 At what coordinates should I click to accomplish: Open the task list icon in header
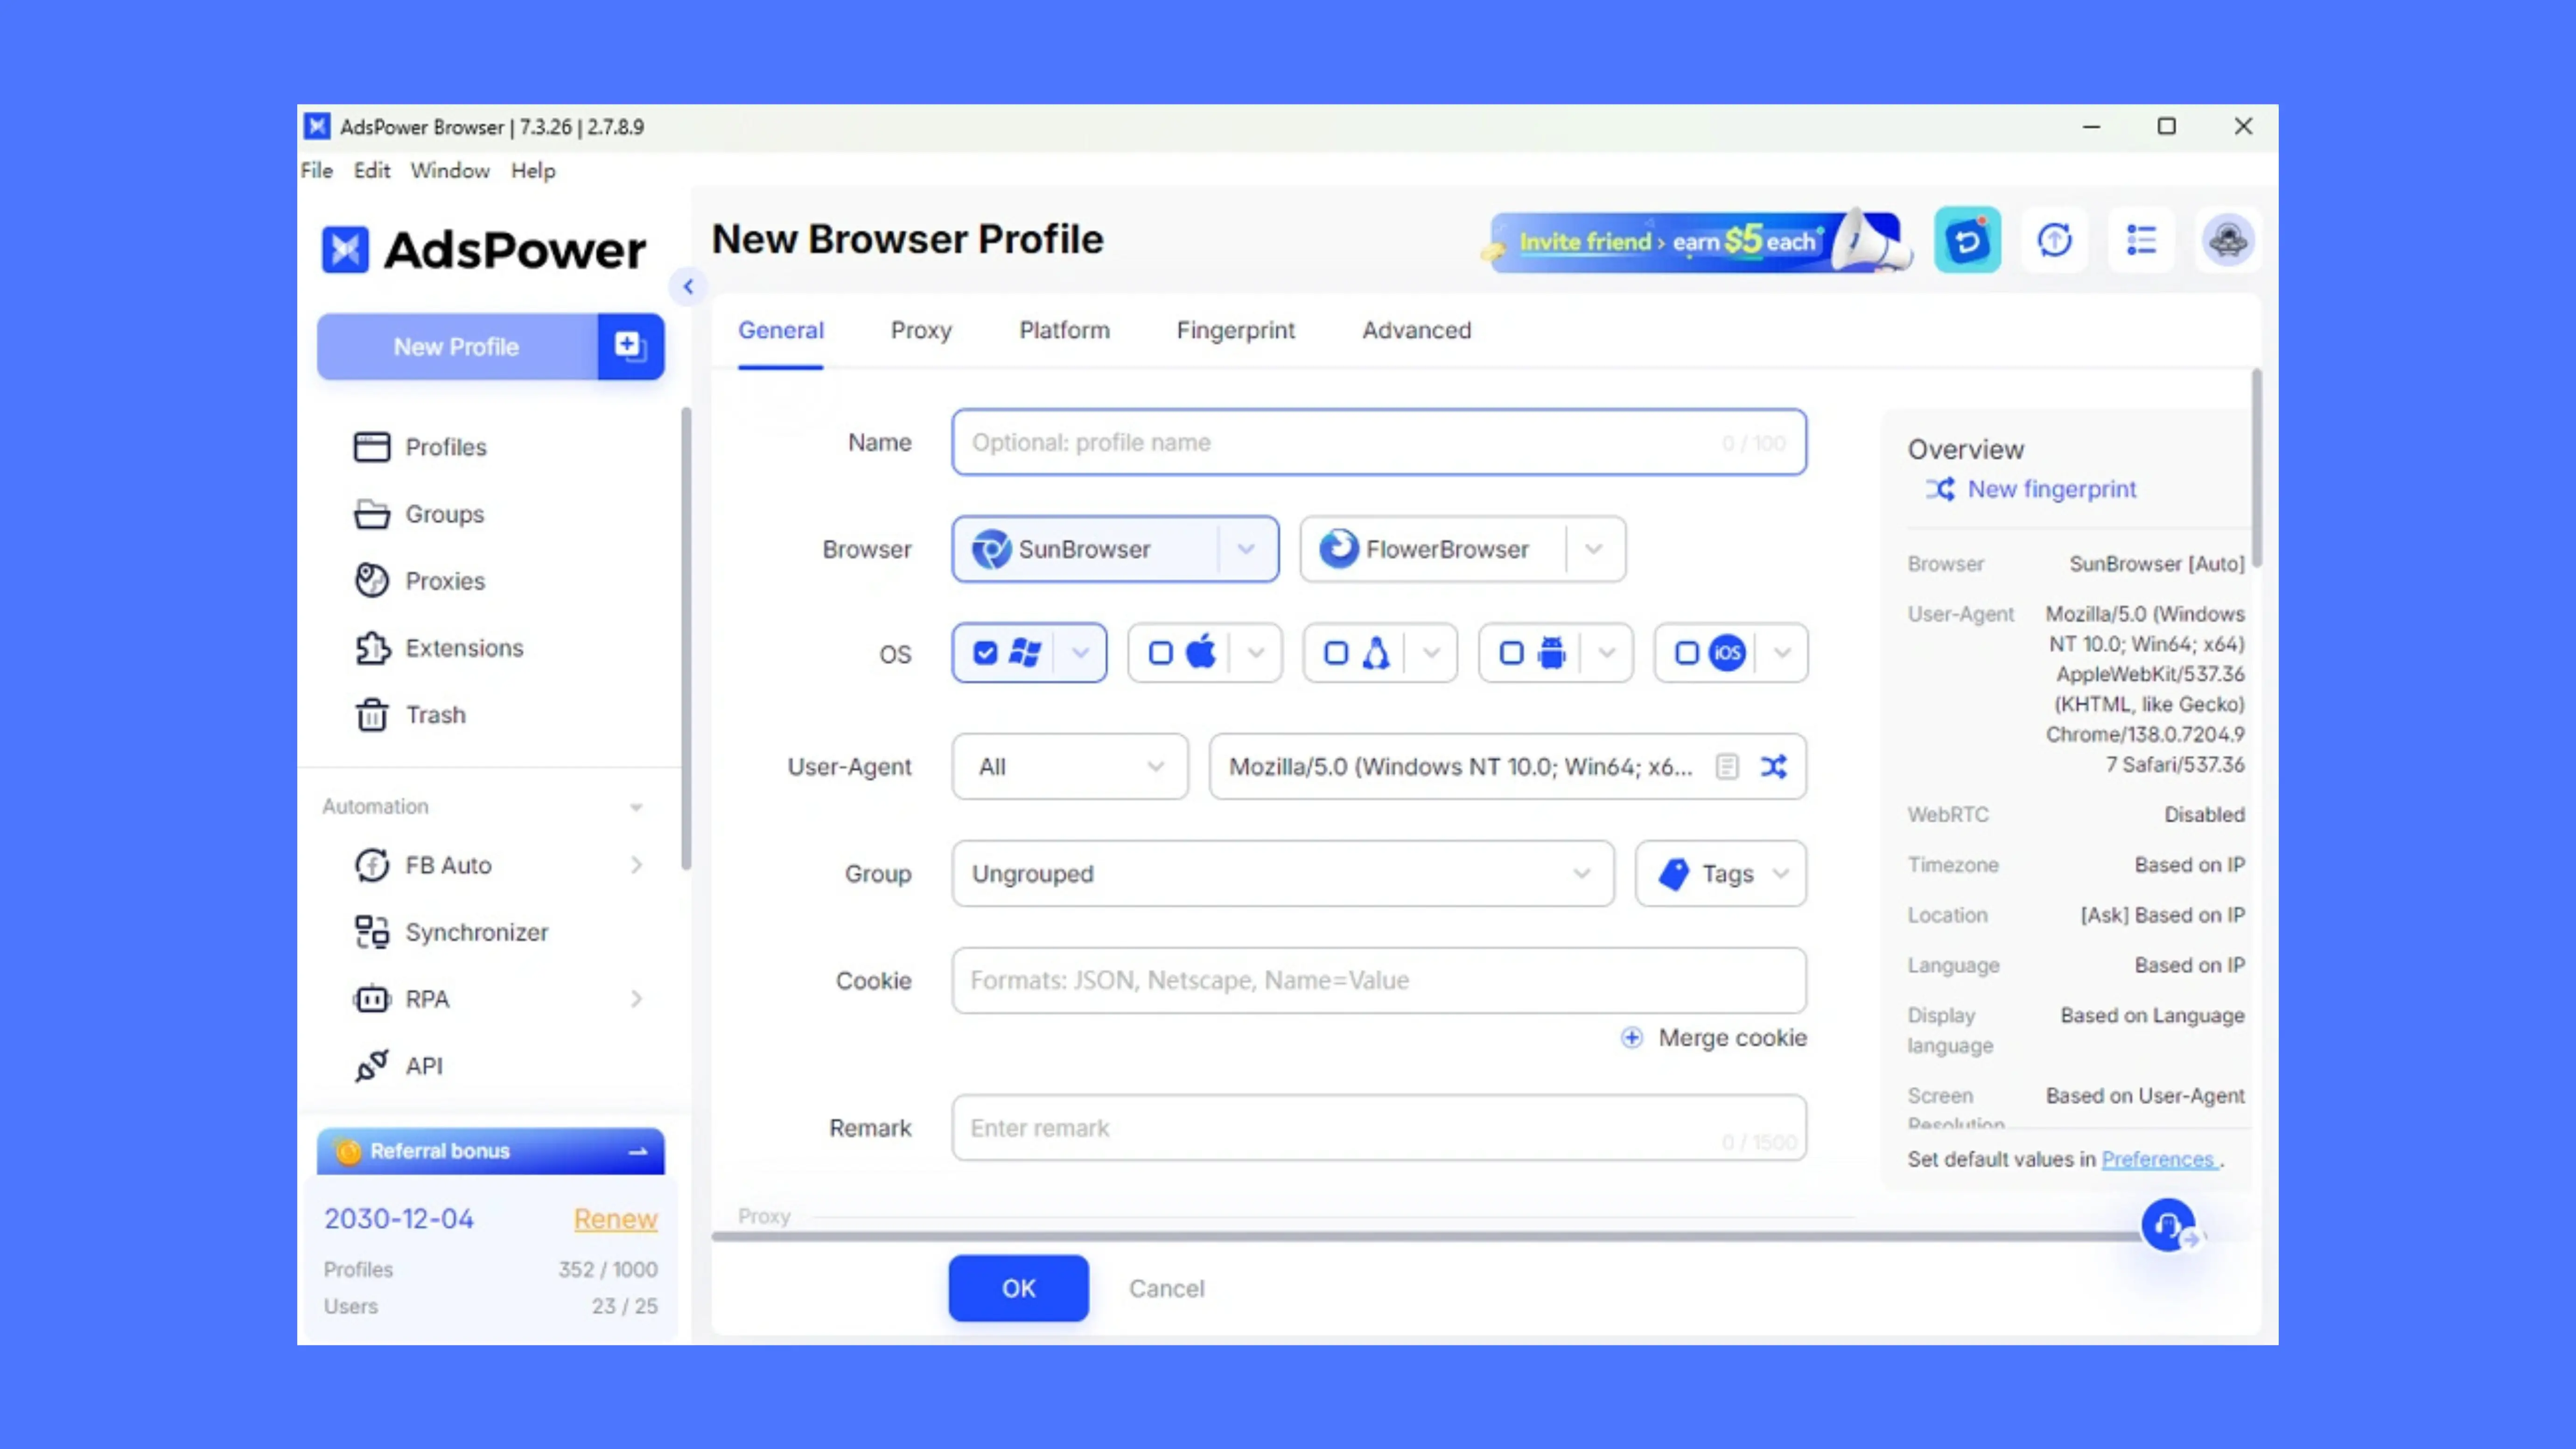(2141, 240)
